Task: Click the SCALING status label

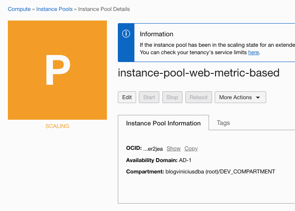Action: (x=57, y=126)
